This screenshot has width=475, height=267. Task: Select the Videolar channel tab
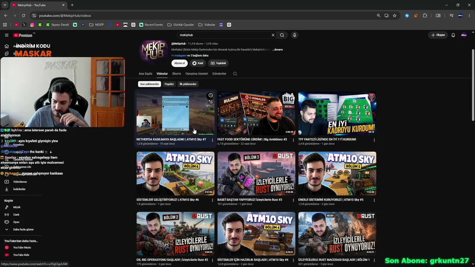click(x=162, y=74)
